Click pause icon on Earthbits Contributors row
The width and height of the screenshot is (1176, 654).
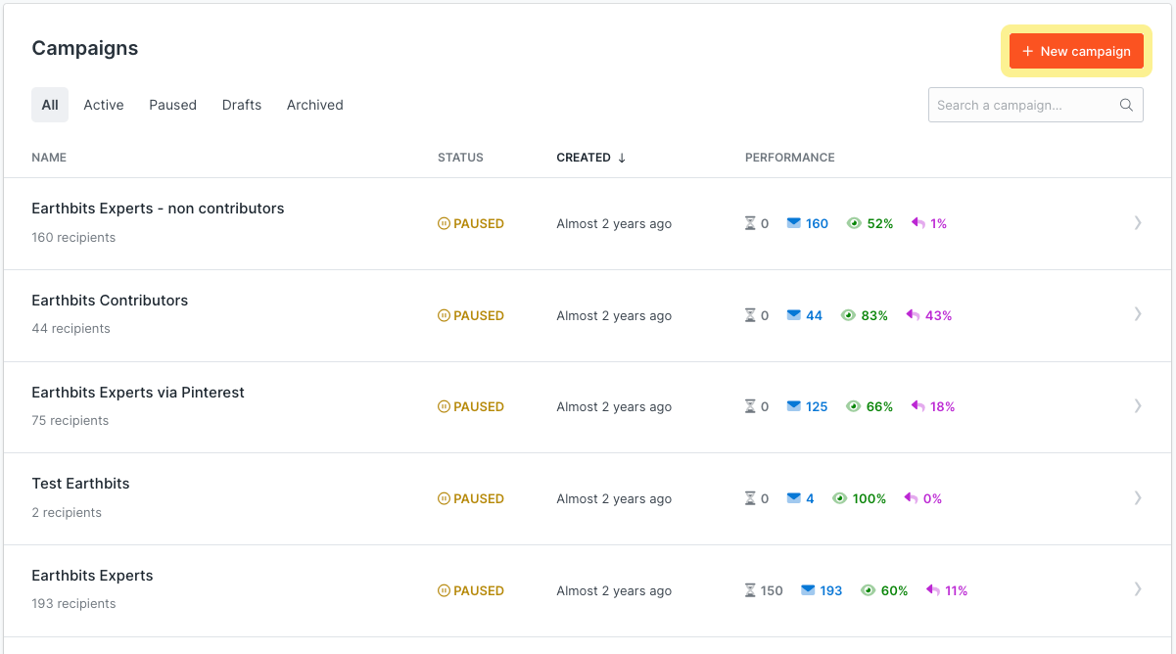pos(444,315)
